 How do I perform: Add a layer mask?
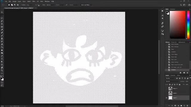click(x=175, y=106)
